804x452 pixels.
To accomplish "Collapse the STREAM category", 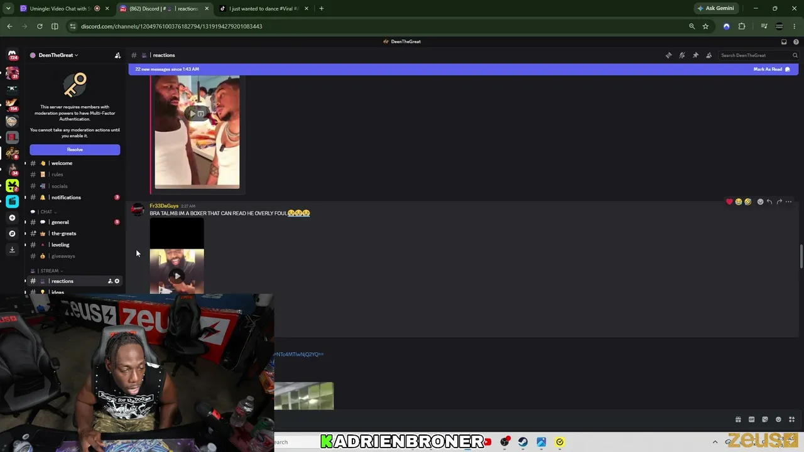I will (46, 271).
